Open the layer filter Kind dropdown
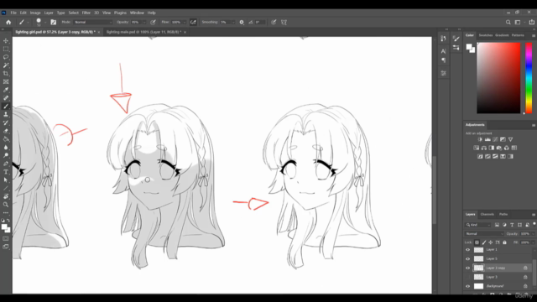Viewport: 537px width, 302px height. 478,225
